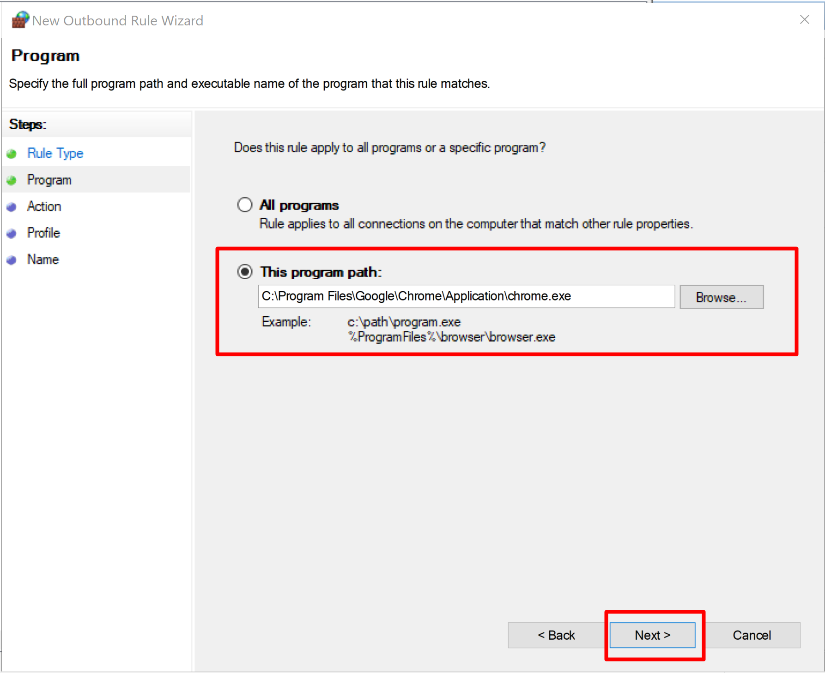Enable the currently selected program path option
825x673 pixels.
pos(244,272)
